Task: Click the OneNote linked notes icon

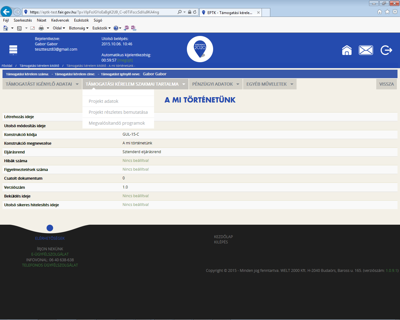Action: (x=133, y=28)
